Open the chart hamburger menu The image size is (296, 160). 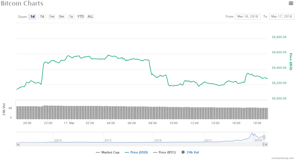291,3
